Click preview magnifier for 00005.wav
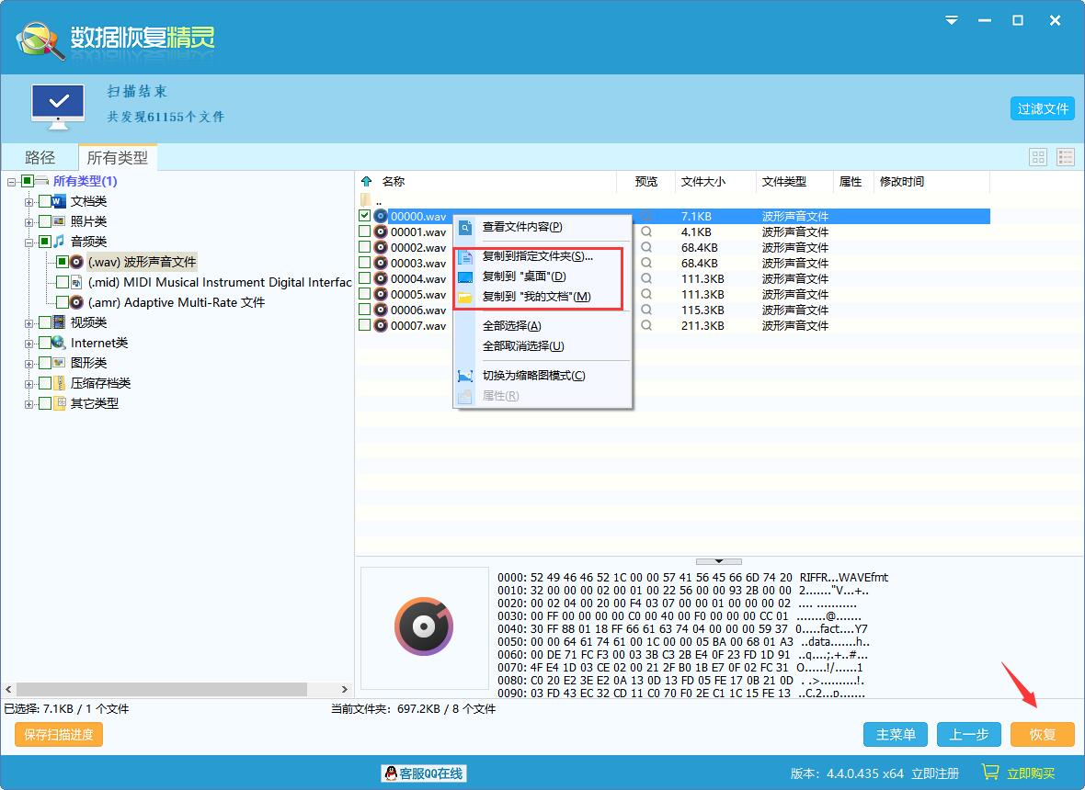Image resolution: width=1085 pixels, height=790 pixels. 645,294
